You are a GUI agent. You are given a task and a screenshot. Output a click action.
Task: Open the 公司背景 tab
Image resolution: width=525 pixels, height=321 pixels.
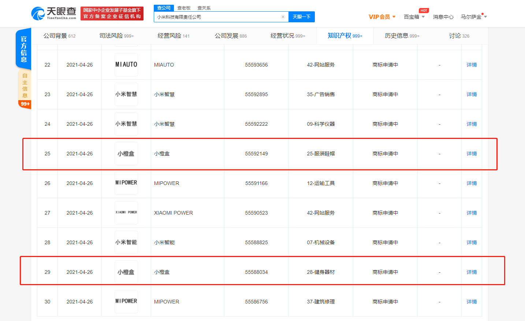[59, 36]
